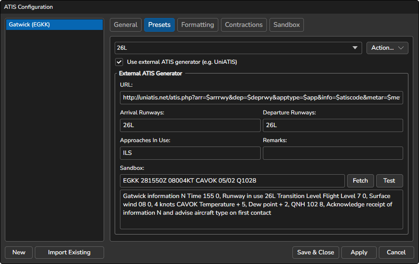The width and height of the screenshot is (419, 264).
Task: Click the external generator URL field
Action: (261, 98)
